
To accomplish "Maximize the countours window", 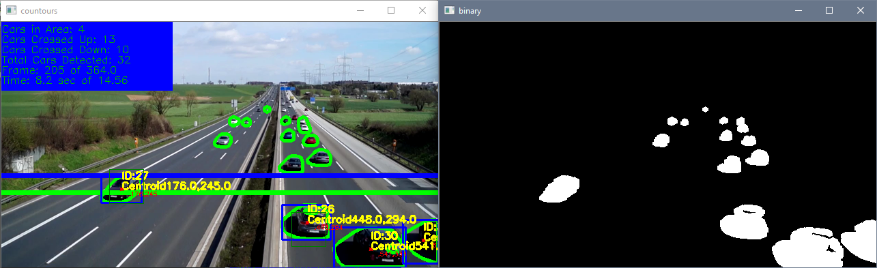I will pos(391,11).
